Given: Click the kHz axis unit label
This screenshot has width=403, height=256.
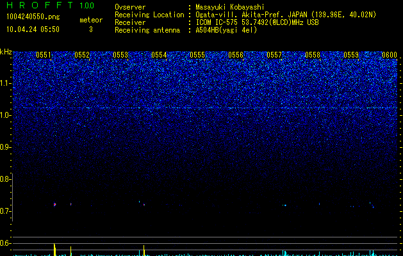Looking at the screenshot, I should pos(6,52).
